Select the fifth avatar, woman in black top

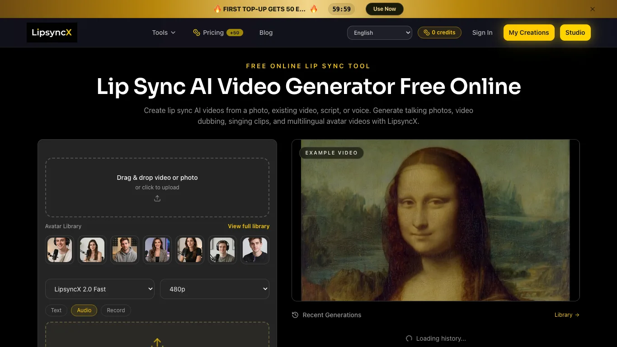tap(190, 250)
